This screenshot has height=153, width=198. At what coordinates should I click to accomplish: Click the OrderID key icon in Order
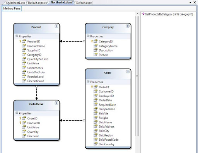click(92, 87)
